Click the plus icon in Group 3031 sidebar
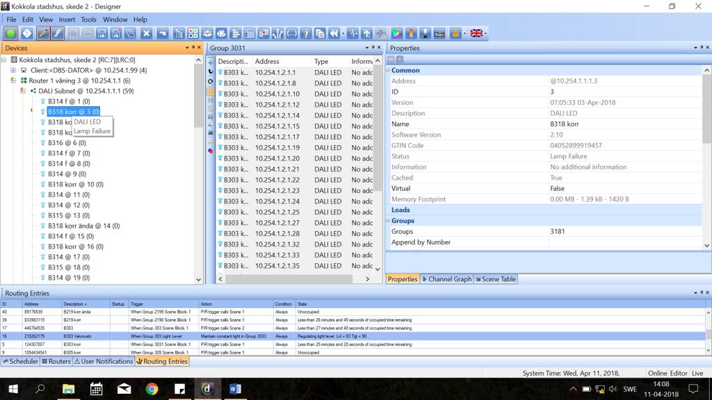Viewport: 712px width, 400px height. [x=211, y=62]
